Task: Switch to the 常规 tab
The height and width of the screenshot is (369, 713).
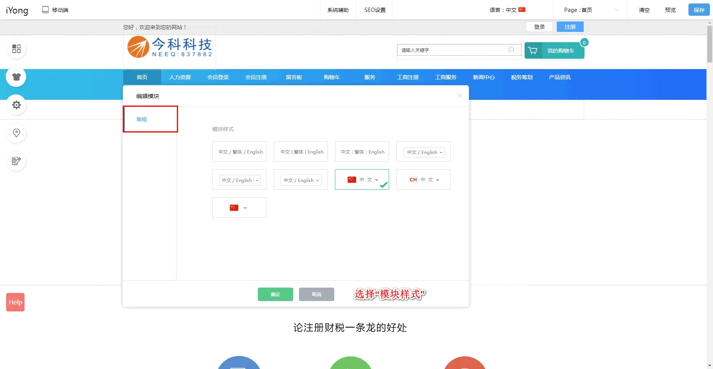Action: coord(150,119)
